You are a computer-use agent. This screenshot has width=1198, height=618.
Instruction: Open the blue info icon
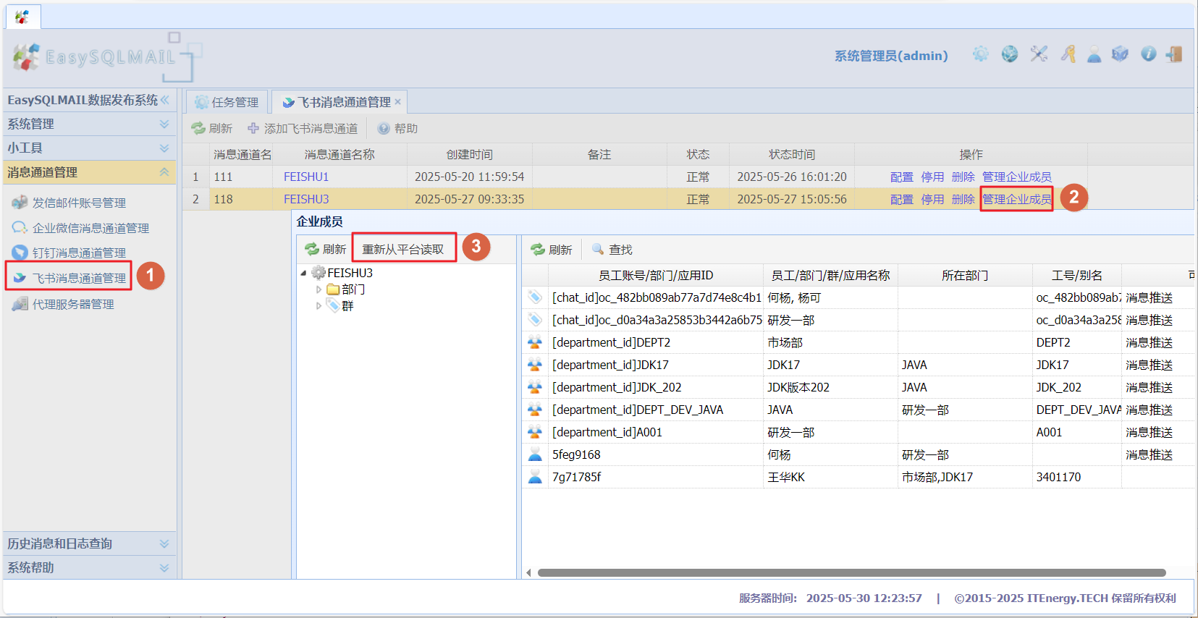[x=1148, y=54]
